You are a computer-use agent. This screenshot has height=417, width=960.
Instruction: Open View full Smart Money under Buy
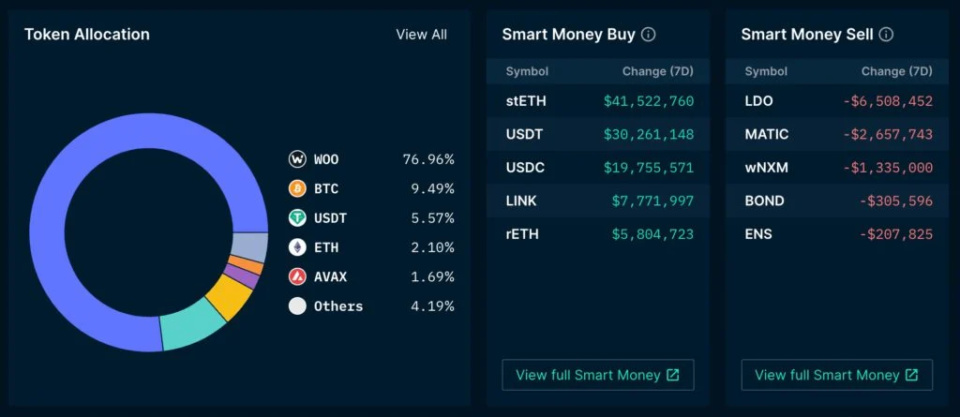click(x=597, y=375)
